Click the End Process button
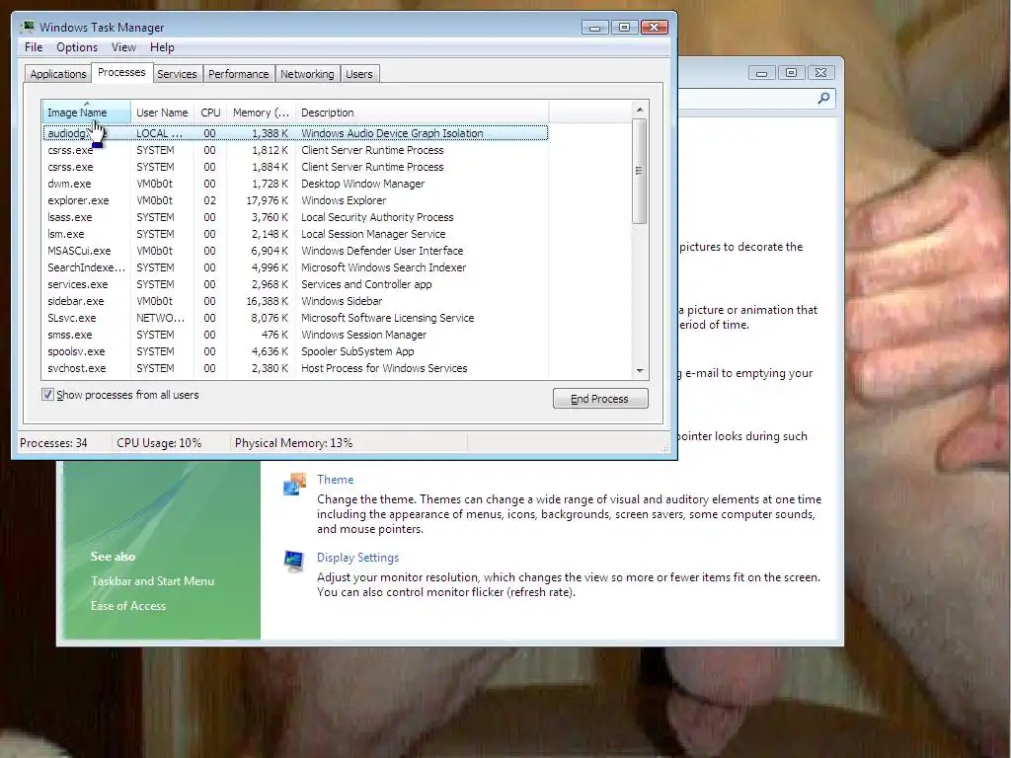The width and height of the screenshot is (1011, 758). coord(600,399)
